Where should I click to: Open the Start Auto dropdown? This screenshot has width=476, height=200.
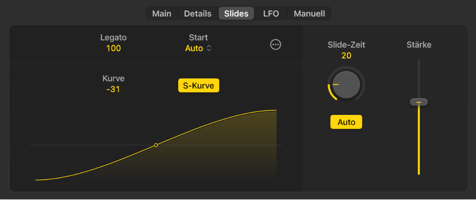tap(198, 49)
